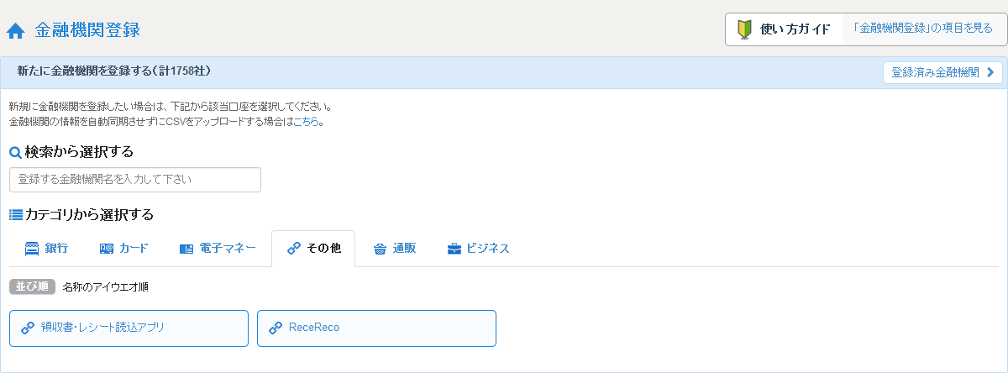Click the basket icon on 通販 tab
Screen dimensions: 1008x373
click(380, 249)
